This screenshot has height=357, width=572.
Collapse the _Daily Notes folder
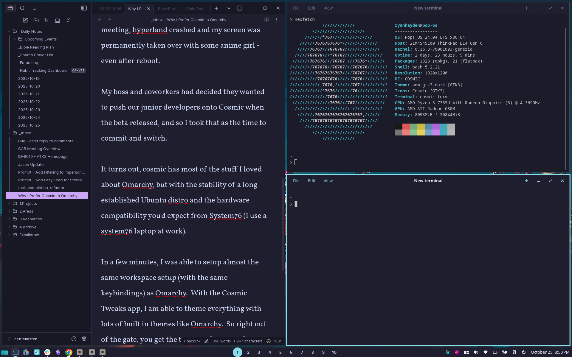point(9,31)
